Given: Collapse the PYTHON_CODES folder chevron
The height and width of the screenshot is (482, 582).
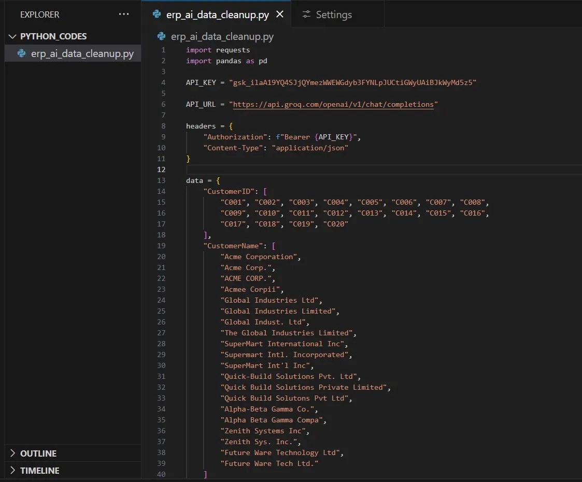Looking at the screenshot, I should point(13,37).
